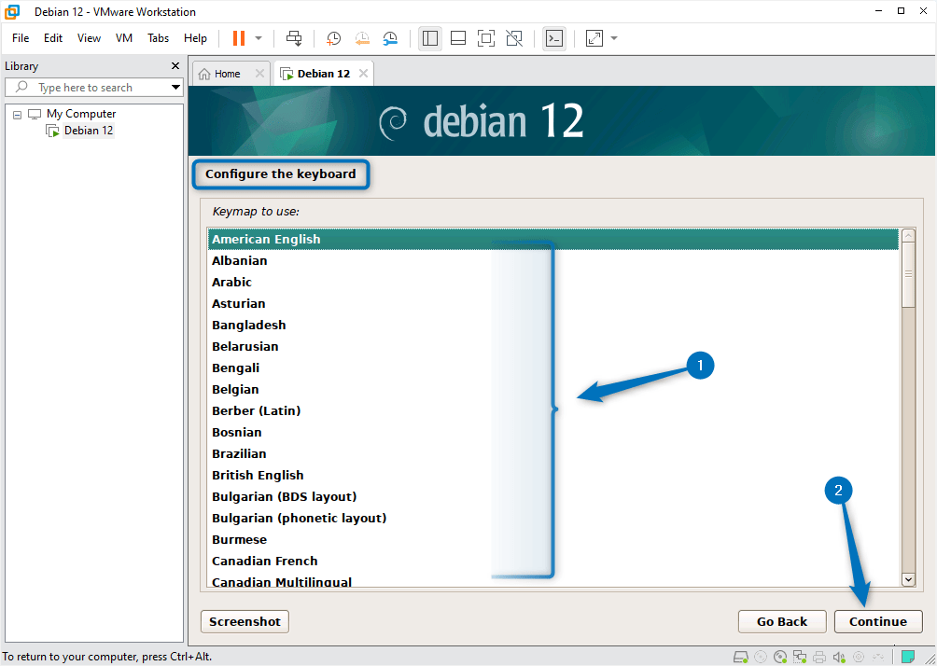Open the VM menu
937x666 pixels.
[x=124, y=38]
